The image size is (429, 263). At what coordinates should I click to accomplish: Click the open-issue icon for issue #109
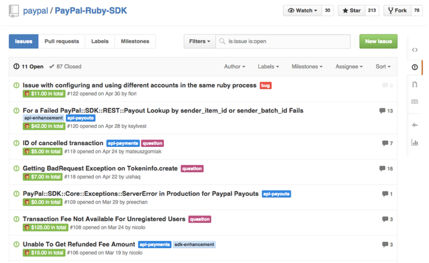(x=17, y=193)
